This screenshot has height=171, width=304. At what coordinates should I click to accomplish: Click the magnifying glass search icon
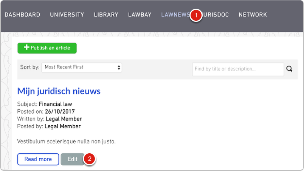click(289, 69)
